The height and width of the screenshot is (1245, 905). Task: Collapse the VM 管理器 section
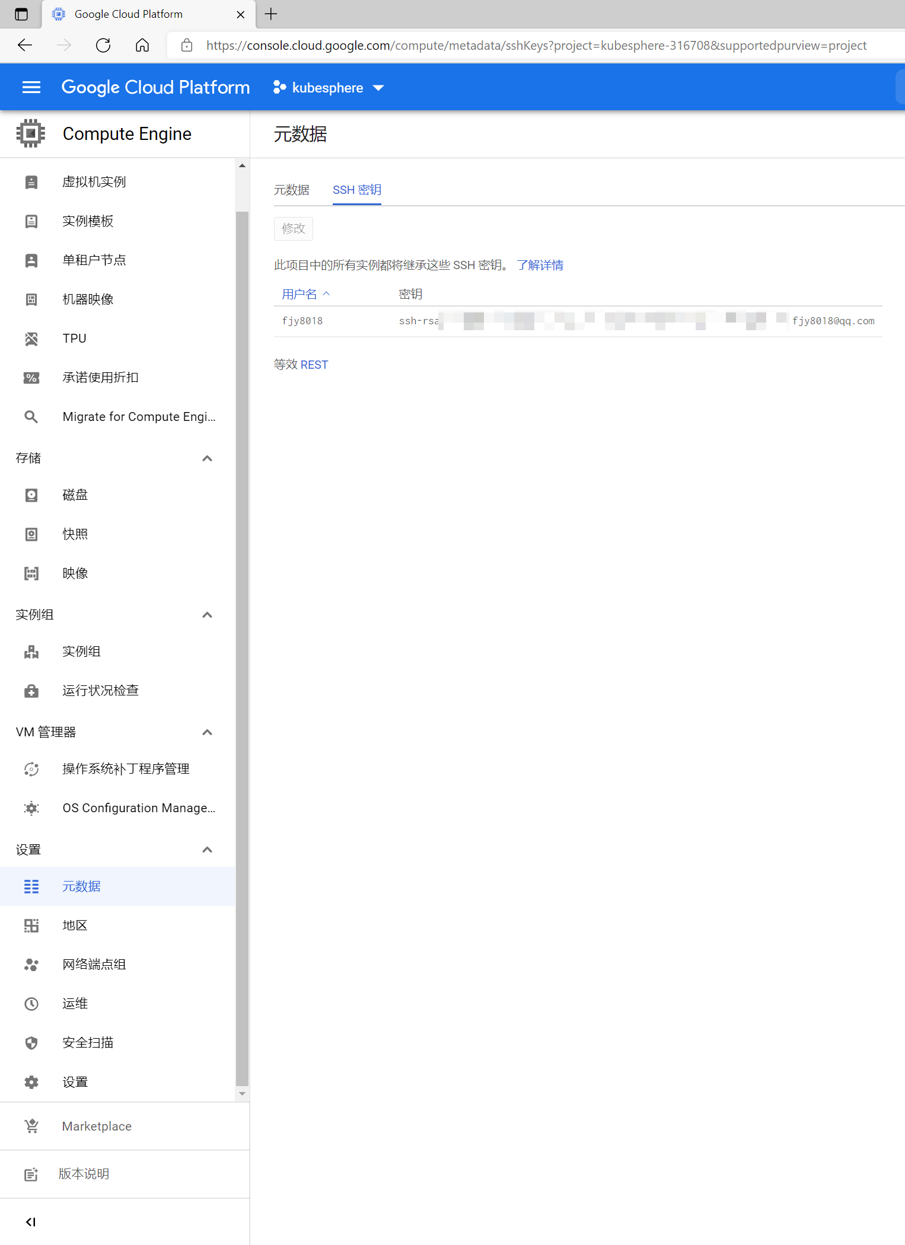[x=207, y=732]
